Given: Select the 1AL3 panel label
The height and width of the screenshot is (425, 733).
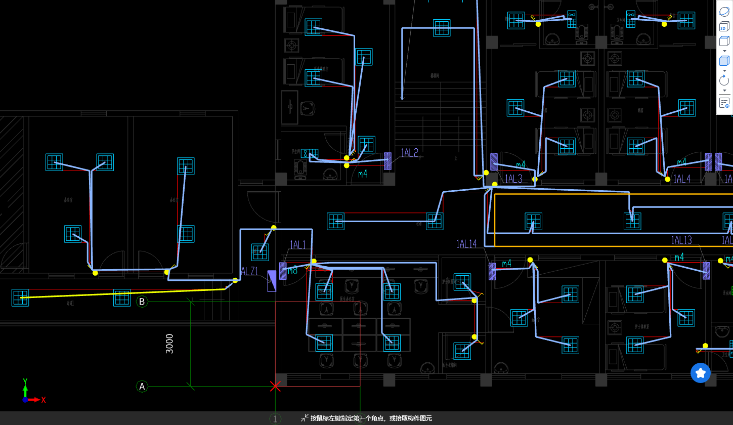Looking at the screenshot, I should 513,179.
